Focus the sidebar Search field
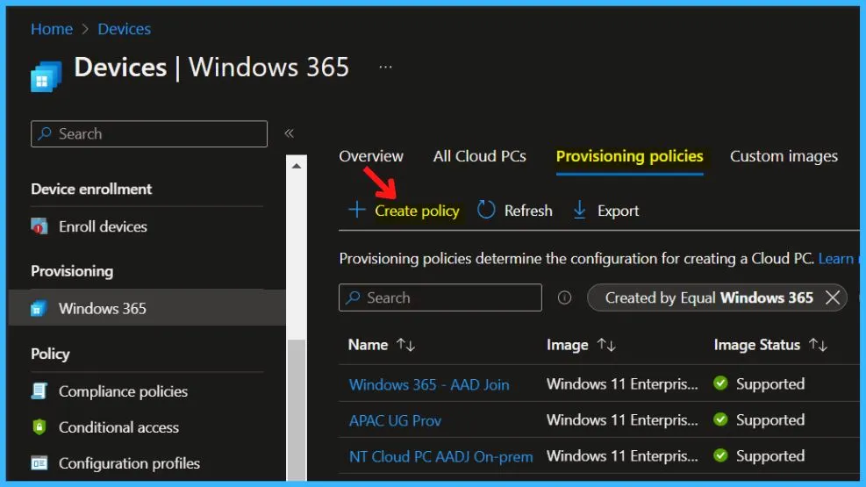The height and width of the screenshot is (487, 866). [149, 133]
